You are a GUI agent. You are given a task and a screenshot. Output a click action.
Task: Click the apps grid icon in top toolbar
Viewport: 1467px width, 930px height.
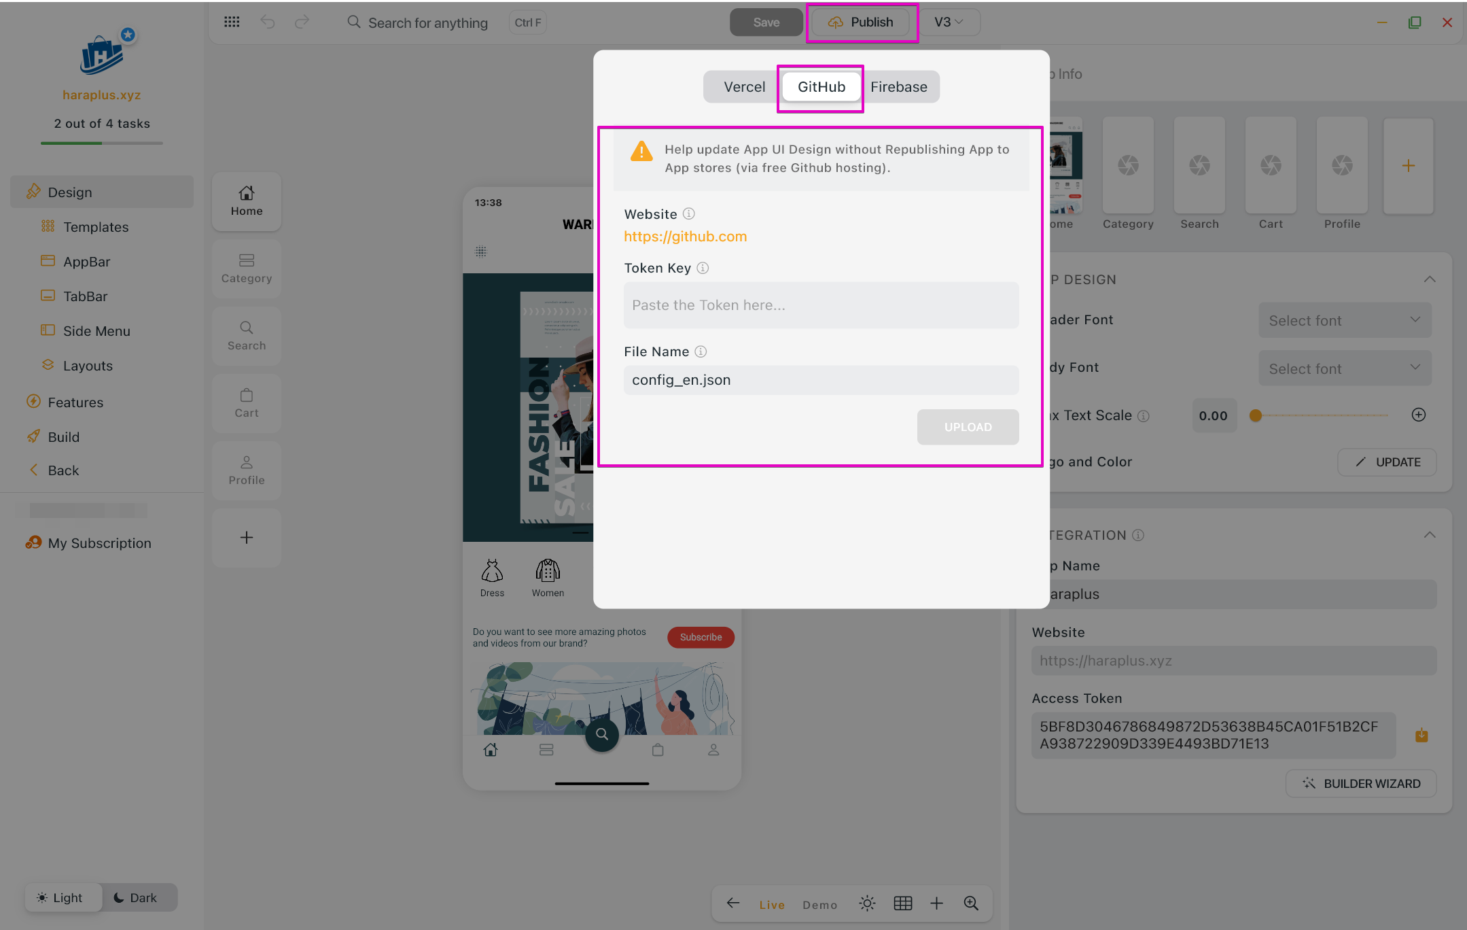click(232, 22)
